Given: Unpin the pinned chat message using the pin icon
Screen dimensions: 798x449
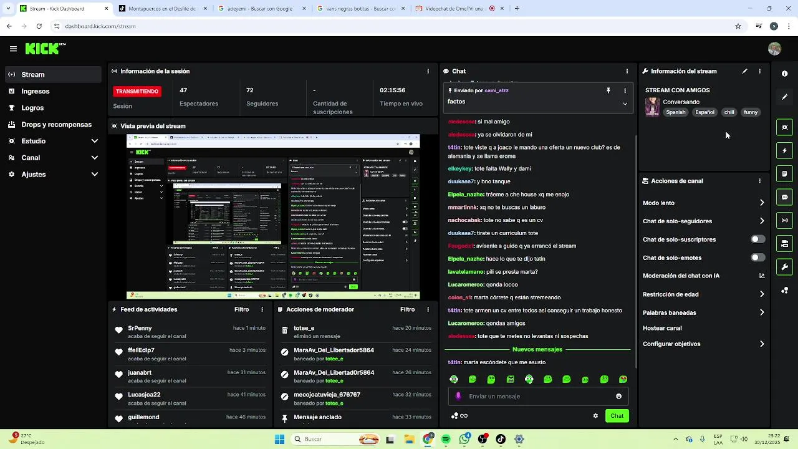Looking at the screenshot, I should 608,90.
